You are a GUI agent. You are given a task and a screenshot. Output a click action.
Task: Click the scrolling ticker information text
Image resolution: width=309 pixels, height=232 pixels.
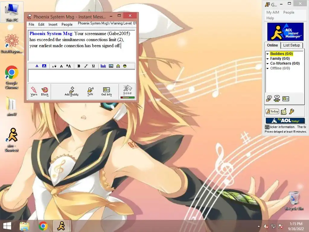(288, 127)
